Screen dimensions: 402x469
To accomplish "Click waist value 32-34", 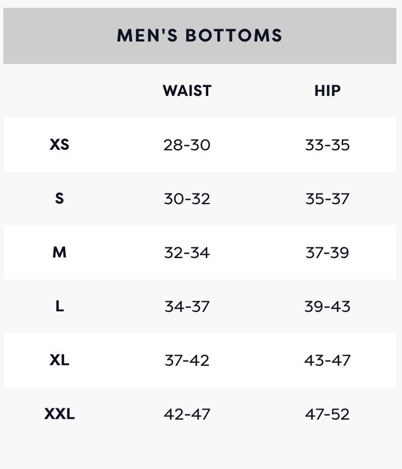I will pyautogui.click(x=187, y=252).
